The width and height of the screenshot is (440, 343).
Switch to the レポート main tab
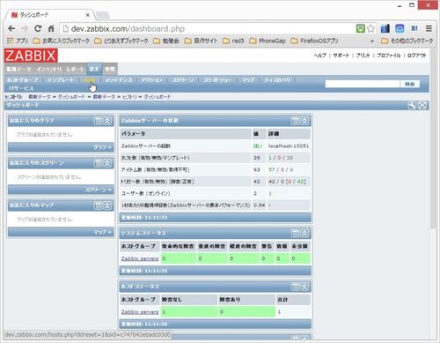[75, 69]
